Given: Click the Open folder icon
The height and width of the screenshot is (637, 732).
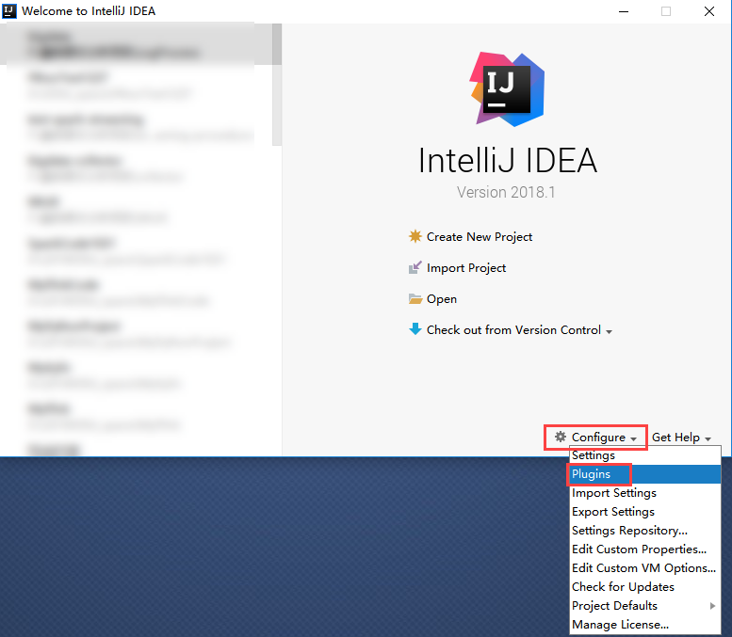Looking at the screenshot, I should 415,298.
